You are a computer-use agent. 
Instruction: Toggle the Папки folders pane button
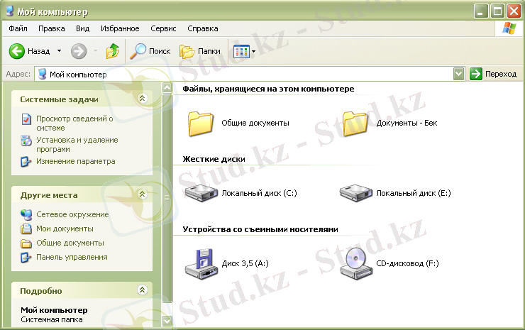[x=200, y=51]
